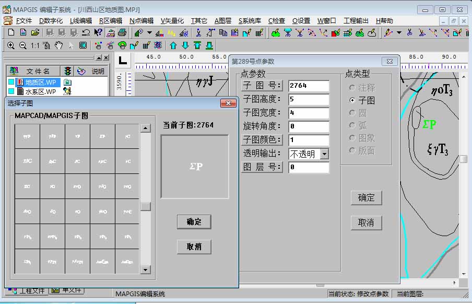Select the 版面 point type radio
Image resolution: width=472 pixels, height=304 pixels.
(x=352, y=150)
